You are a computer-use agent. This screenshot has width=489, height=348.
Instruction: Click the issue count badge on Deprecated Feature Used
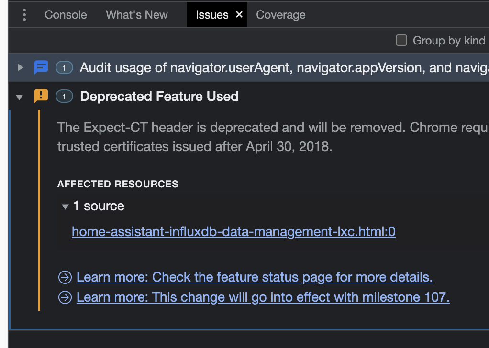[x=64, y=96]
